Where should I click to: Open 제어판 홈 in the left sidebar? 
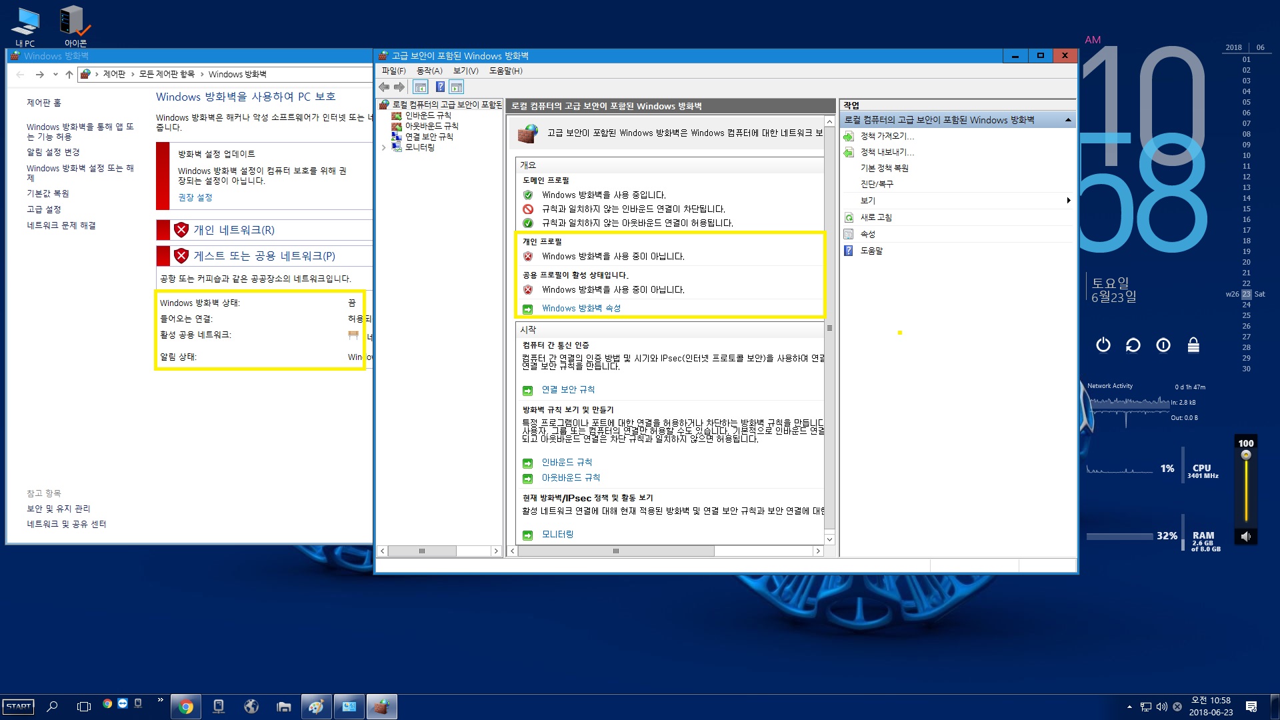click(44, 103)
